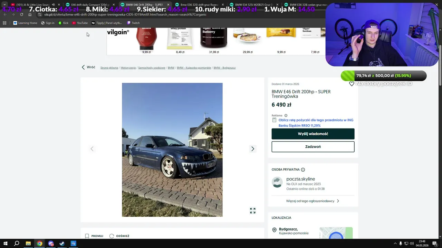Click ad info icon next to Reklama
Screen dimensions: 442x248
pyautogui.click(x=286, y=116)
